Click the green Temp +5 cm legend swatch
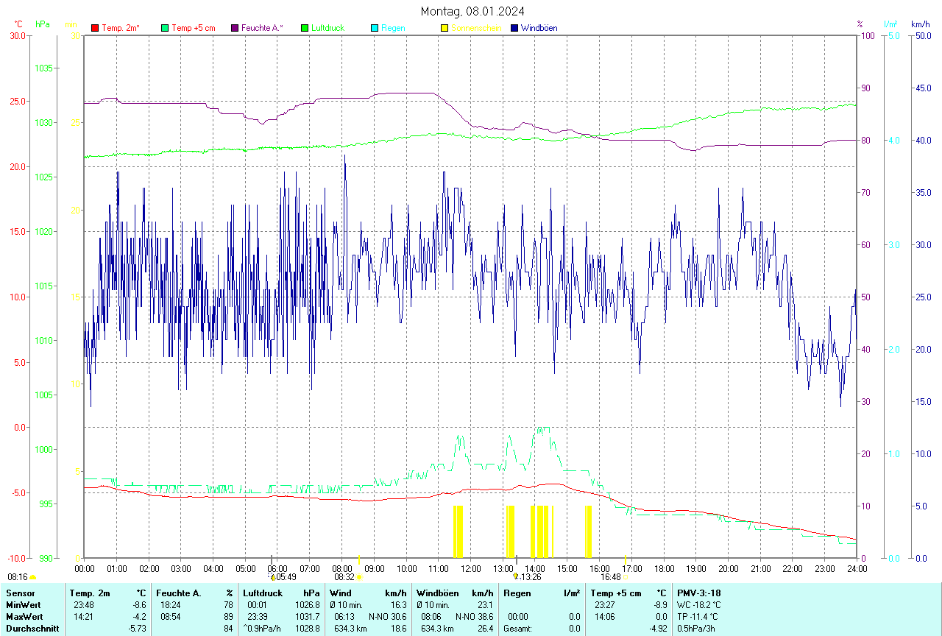 click(x=165, y=28)
